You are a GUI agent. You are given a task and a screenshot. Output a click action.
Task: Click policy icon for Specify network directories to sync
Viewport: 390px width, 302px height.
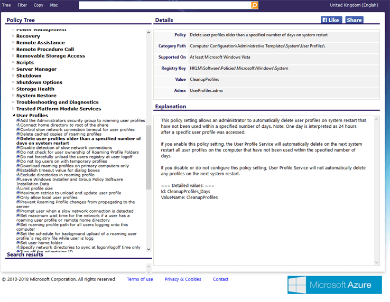click(x=18, y=247)
